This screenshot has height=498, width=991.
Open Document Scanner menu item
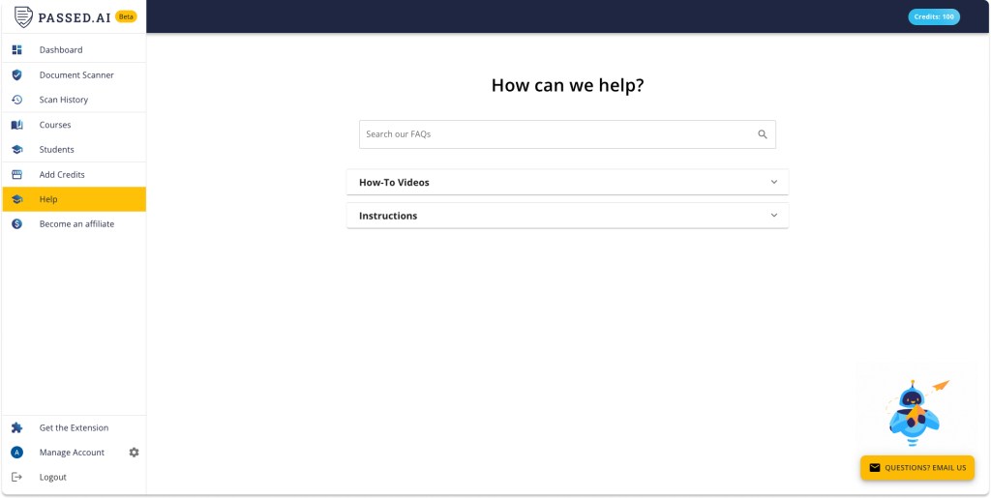point(74,75)
